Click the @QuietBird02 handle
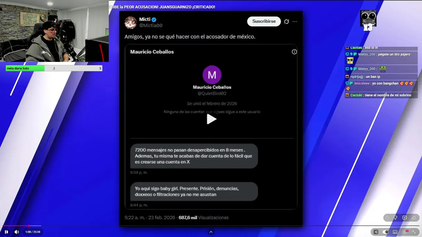Screen dimensions: 422x237 (212, 93)
